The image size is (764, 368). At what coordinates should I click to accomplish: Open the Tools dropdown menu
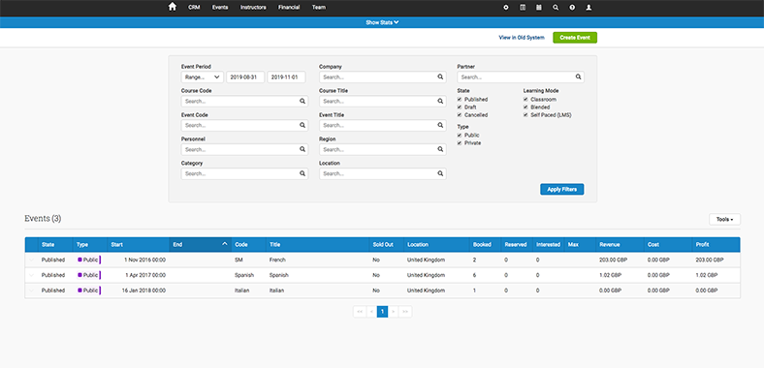pos(724,220)
